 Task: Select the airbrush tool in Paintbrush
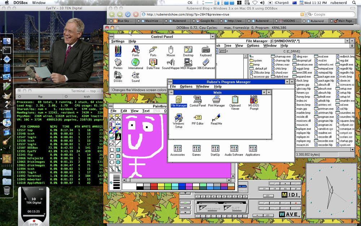(112, 124)
